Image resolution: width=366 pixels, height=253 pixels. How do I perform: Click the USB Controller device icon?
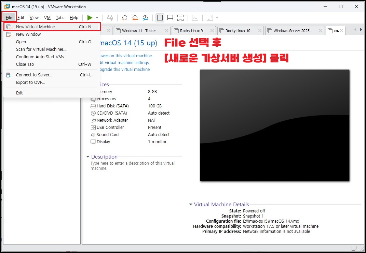[93, 128]
